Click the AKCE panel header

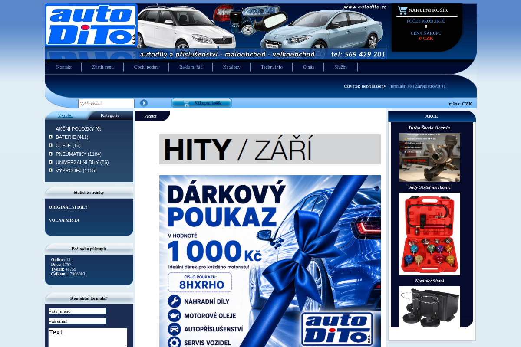[432, 116]
